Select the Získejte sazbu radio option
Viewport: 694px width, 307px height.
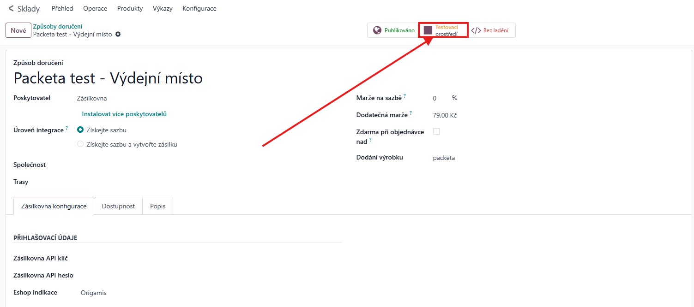tap(80, 130)
